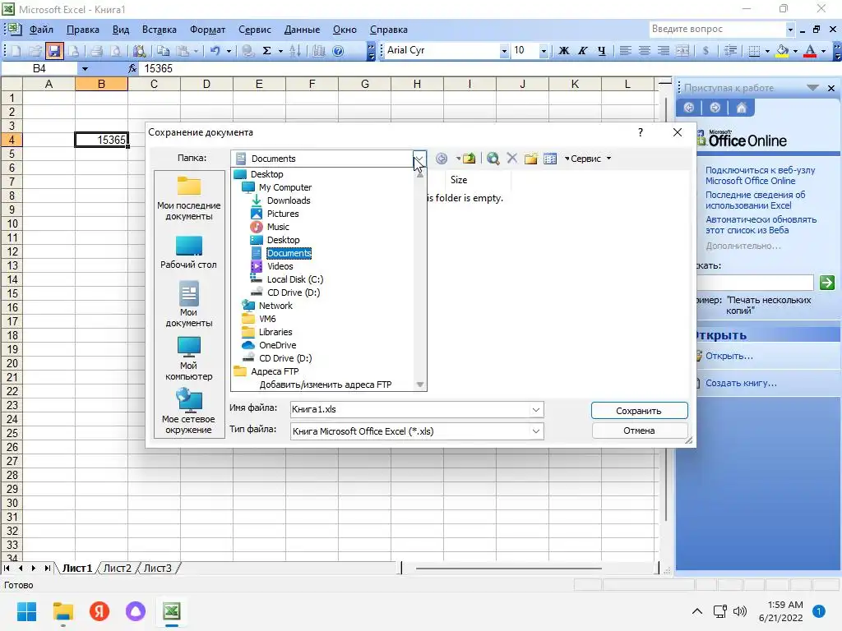Screen dimensions: 842x631
Task: Toggle Align Right formatting
Action: tap(664, 50)
